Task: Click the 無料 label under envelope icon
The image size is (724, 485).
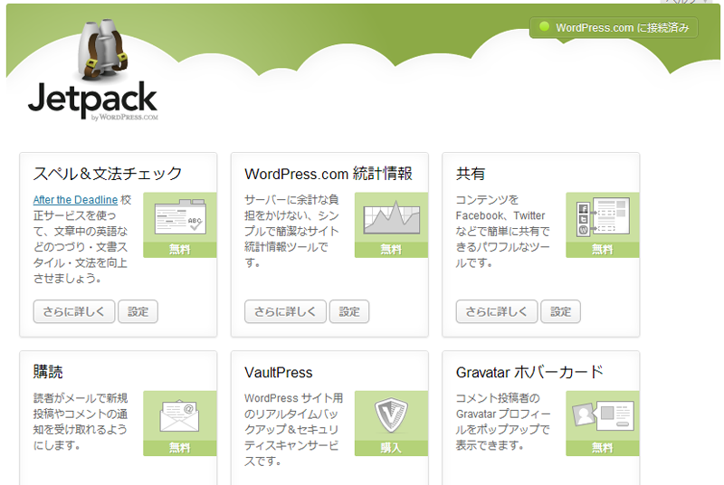Action: (179, 448)
